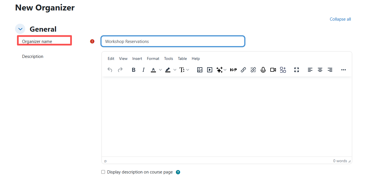Click the Bold formatting icon

click(x=134, y=70)
